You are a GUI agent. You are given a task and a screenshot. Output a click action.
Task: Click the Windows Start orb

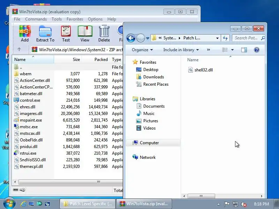coord(9,204)
